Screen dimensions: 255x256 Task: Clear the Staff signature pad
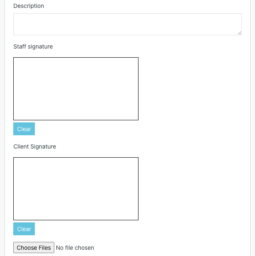click(x=24, y=129)
